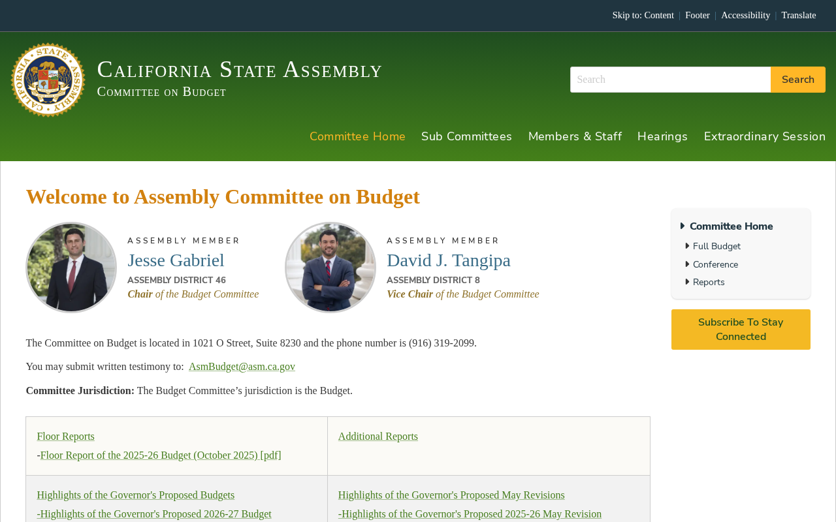This screenshot has height=522, width=836.
Task: Email AsmBudget@asm.ca.gov
Action: click(242, 367)
